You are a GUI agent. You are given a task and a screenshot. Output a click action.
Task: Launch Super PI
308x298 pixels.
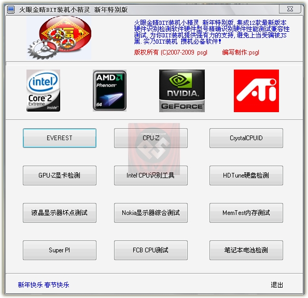pyautogui.click(x=60, y=250)
